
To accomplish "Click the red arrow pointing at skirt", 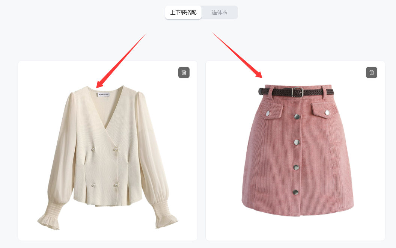I will [x=237, y=55].
